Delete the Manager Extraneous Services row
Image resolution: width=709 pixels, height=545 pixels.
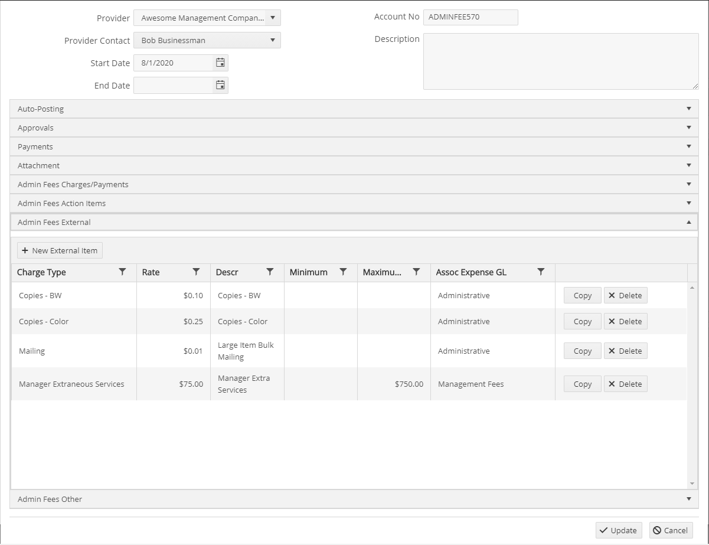coord(626,384)
